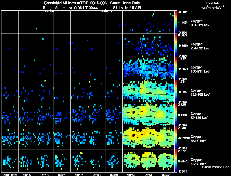Screen dimensions: 231x176
Task: Select the Oxygen 89-129 keV 06:27 panel
Action: [79, 114]
